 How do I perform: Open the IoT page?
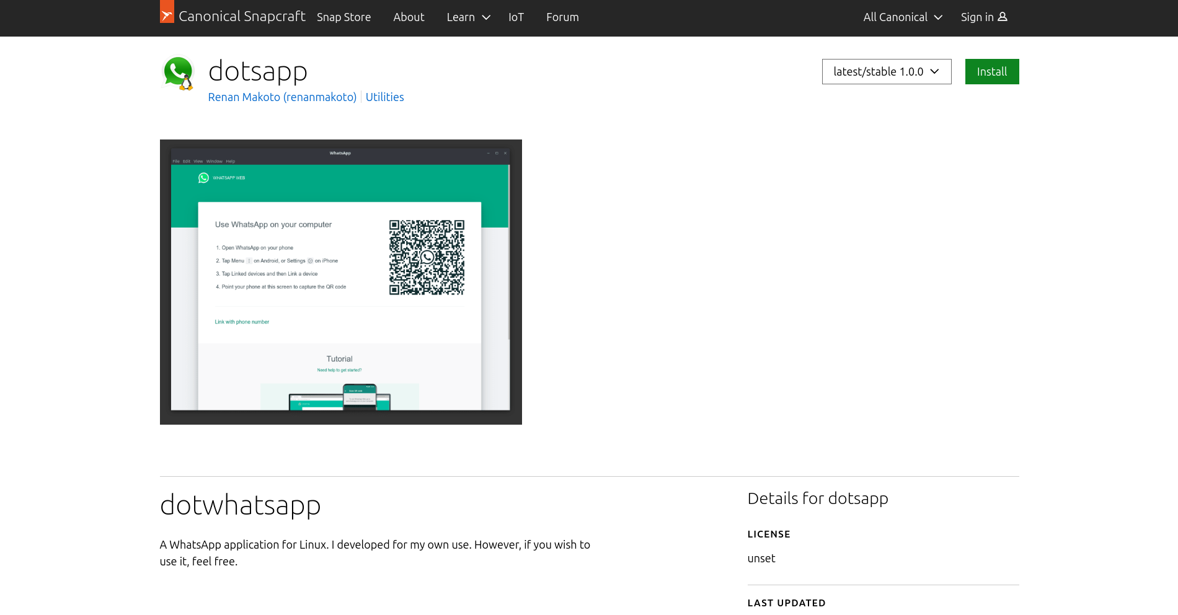516,17
